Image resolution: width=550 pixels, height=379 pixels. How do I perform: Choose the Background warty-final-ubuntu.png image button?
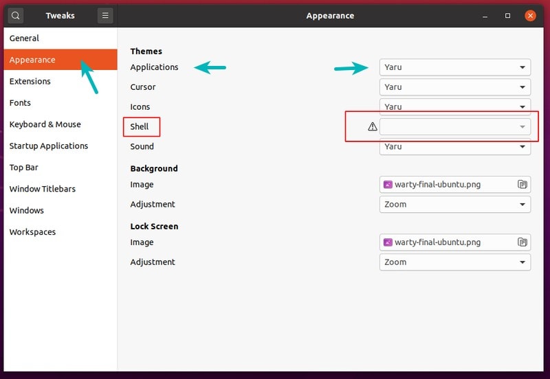pyautogui.click(x=455, y=185)
